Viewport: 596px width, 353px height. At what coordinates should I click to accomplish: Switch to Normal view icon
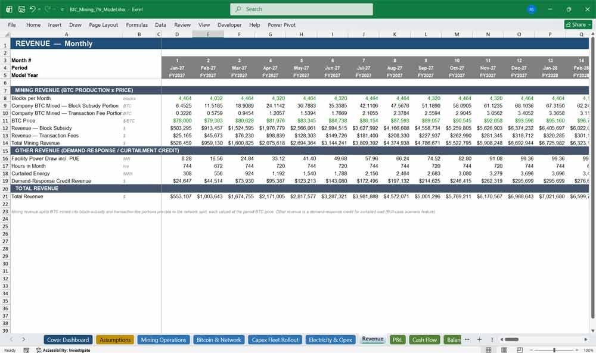489,350
